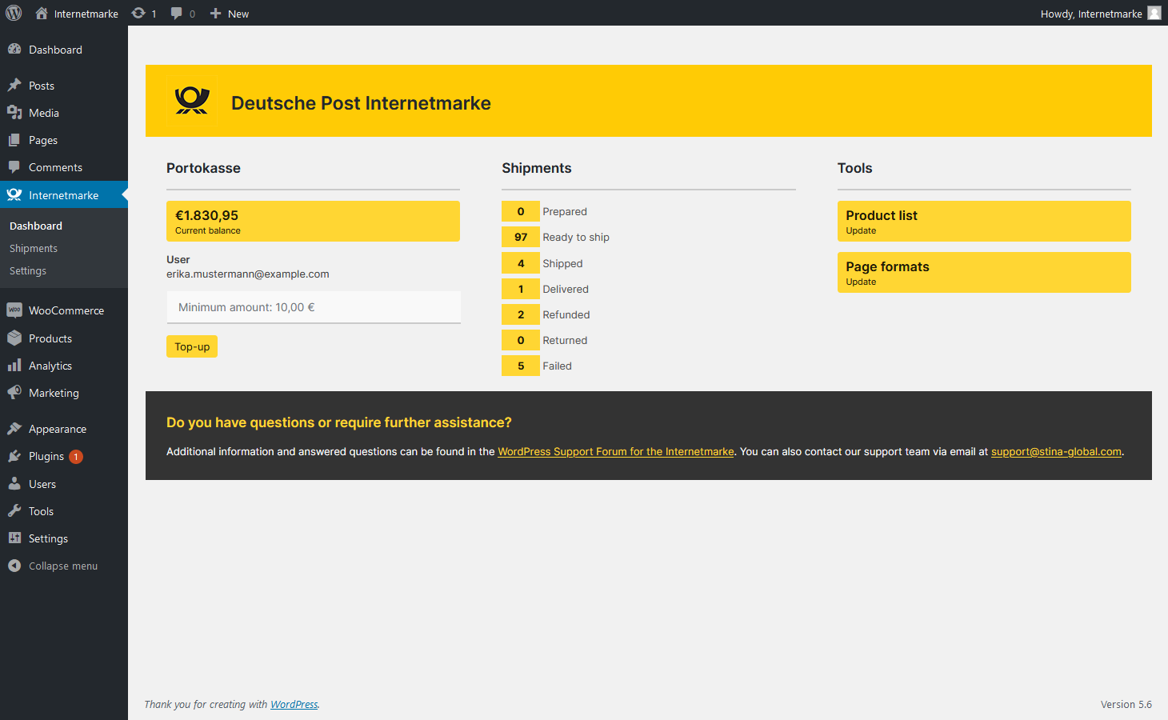Click the Prepared shipments row

(x=649, y=211)
